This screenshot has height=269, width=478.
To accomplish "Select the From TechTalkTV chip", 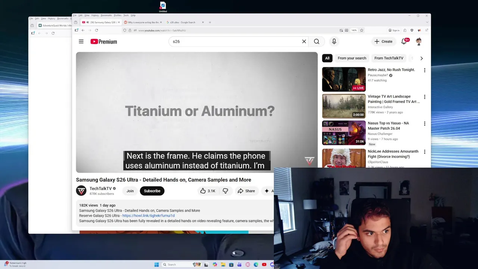I will pos(389,58).
